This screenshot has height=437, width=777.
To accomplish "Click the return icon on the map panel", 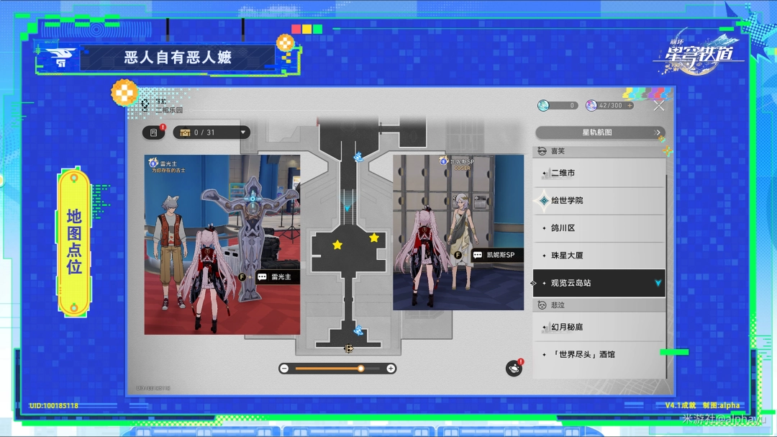I will (x=146, y=104).
